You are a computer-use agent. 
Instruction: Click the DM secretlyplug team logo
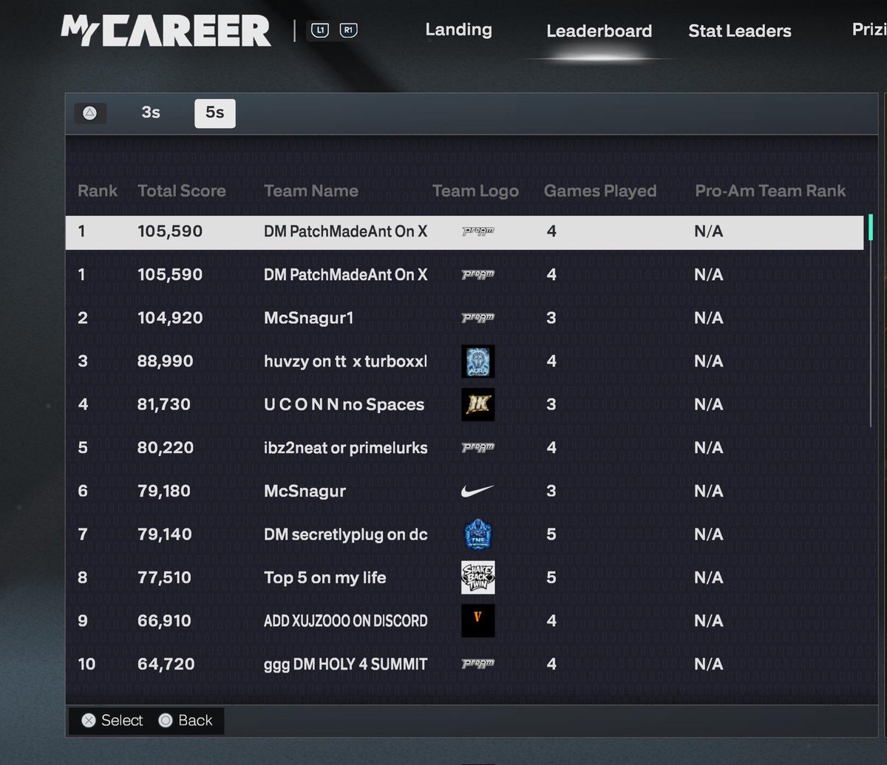point(478,534)
